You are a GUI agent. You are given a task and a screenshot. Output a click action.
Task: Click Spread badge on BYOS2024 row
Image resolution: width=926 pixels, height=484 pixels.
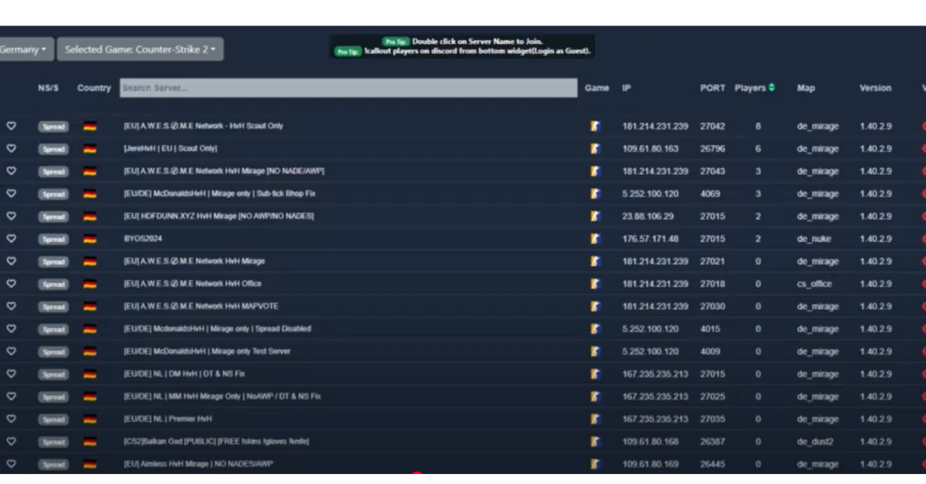[x=53, y=239]
